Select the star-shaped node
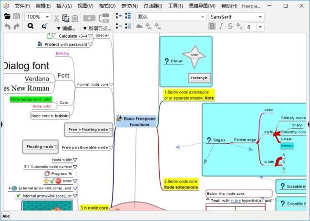310x221 pixels. click(194, 57)
